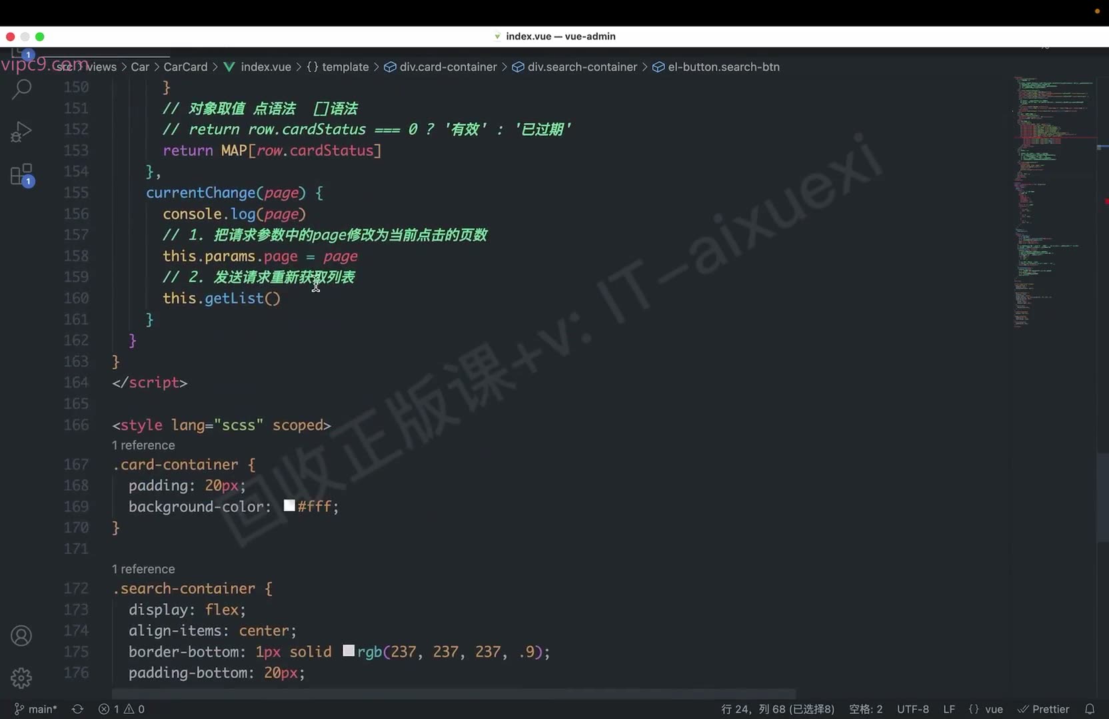Click the cursor position 行 24, 列 68
This screenshot has width=1109, height=719.
[x=777, y=709]
